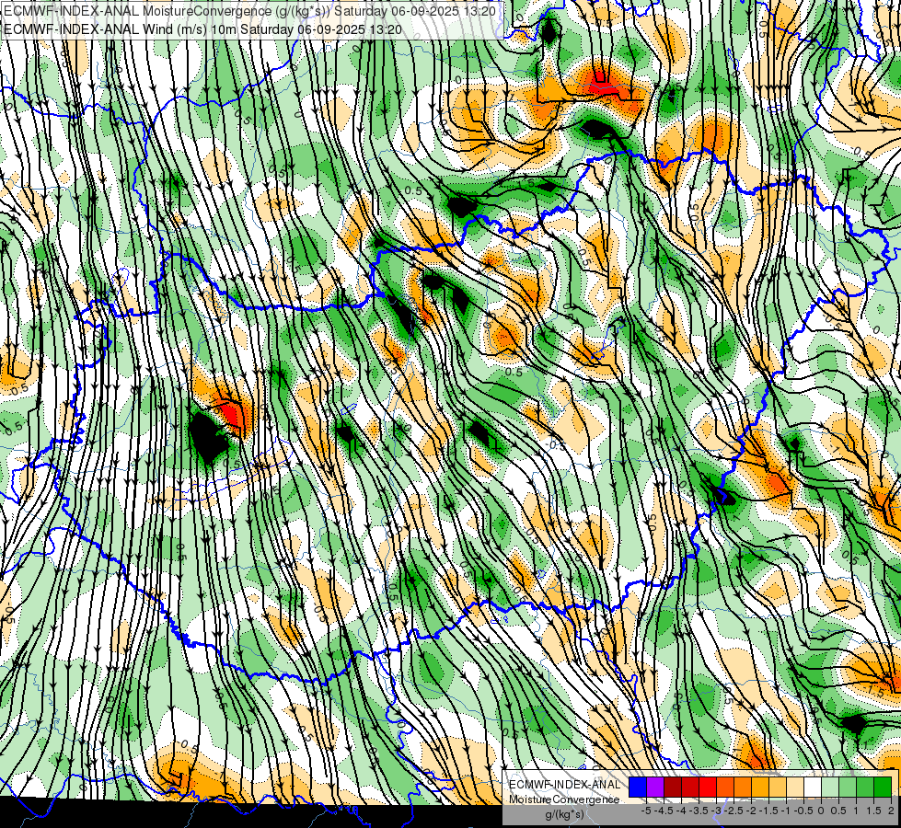Click the dark maroon legend swatch
Image resolution: width=901 pixels, height=828 pixels.
(673, 788)
